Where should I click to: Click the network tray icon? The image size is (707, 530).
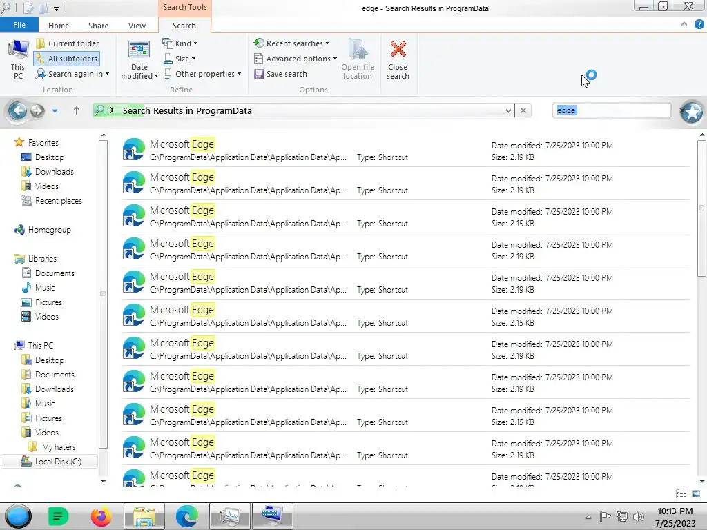[x=622, y=516]
